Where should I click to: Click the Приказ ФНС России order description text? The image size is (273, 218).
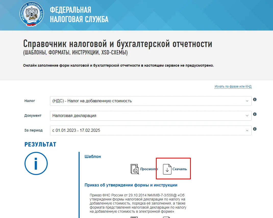(138, 203)
